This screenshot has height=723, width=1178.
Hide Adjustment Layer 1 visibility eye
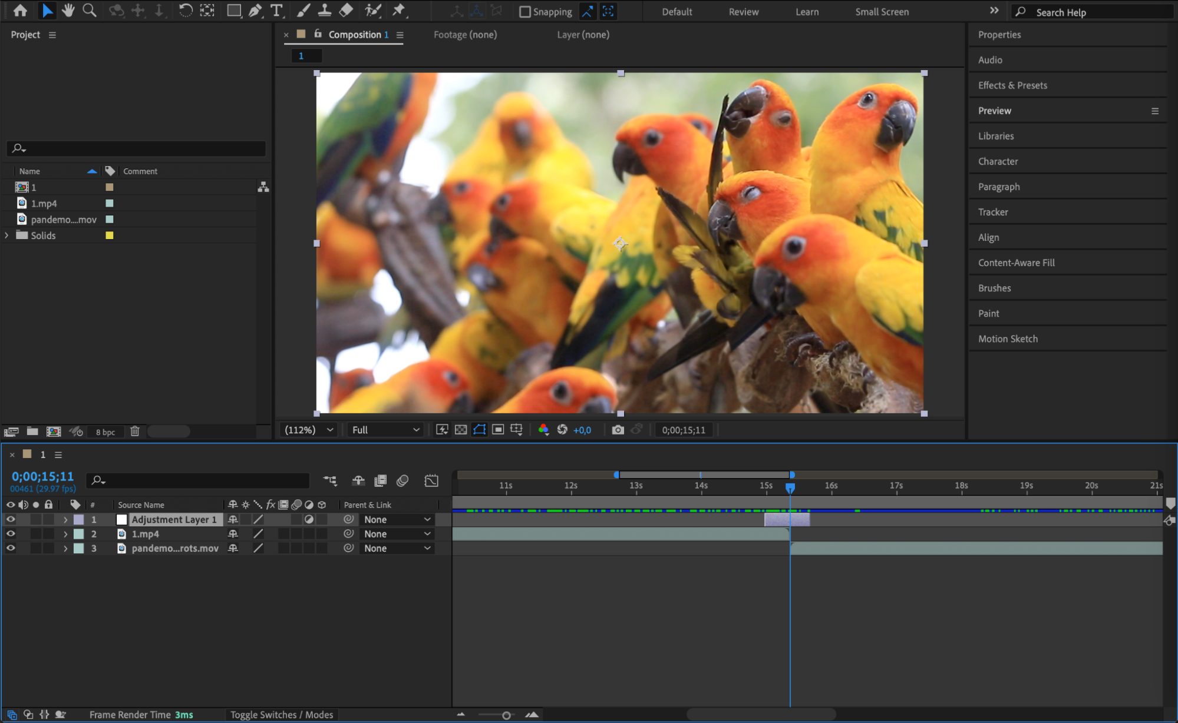(11, 519)
